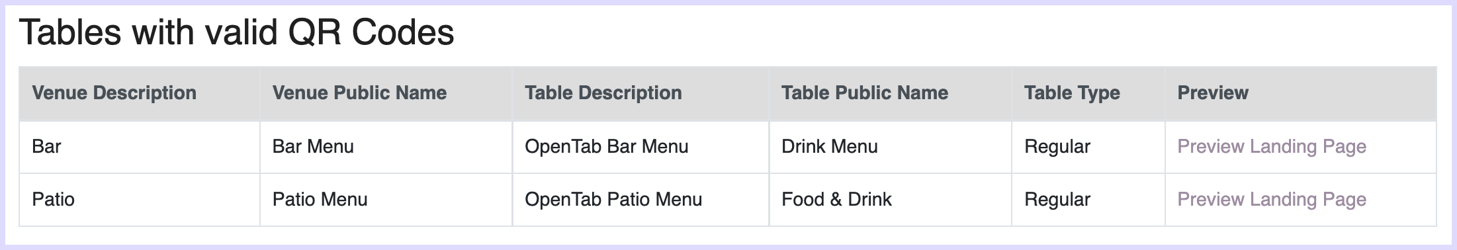Select the Patio Menu public name cell

(386, 200)
